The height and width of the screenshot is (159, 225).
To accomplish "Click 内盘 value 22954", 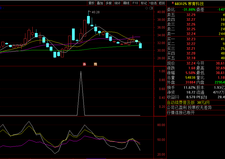I will click(x=220, y=82).
